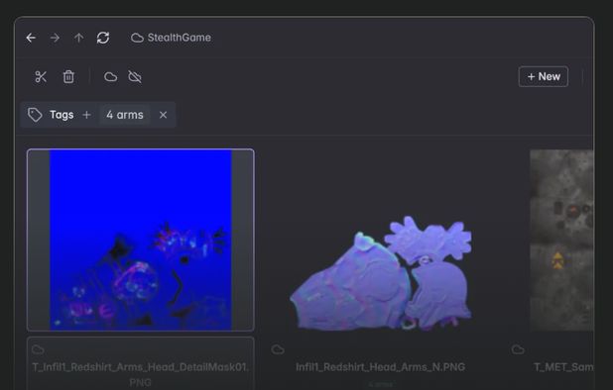Remove the '4 arms' tag filter
613x390 pixels.
163,115
